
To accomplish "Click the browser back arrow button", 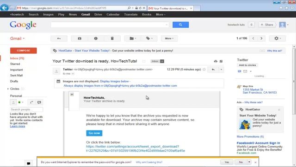I will pyautogui.click(x=4, y=8).
